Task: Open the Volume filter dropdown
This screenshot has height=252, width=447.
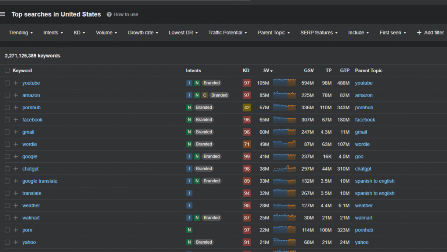Action: pos(107,33)
